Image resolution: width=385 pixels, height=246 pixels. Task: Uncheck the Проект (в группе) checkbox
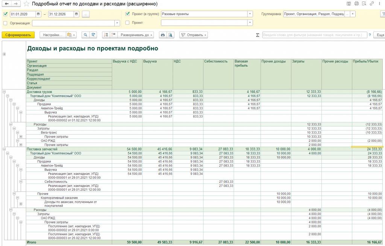(x=127, y=14)
